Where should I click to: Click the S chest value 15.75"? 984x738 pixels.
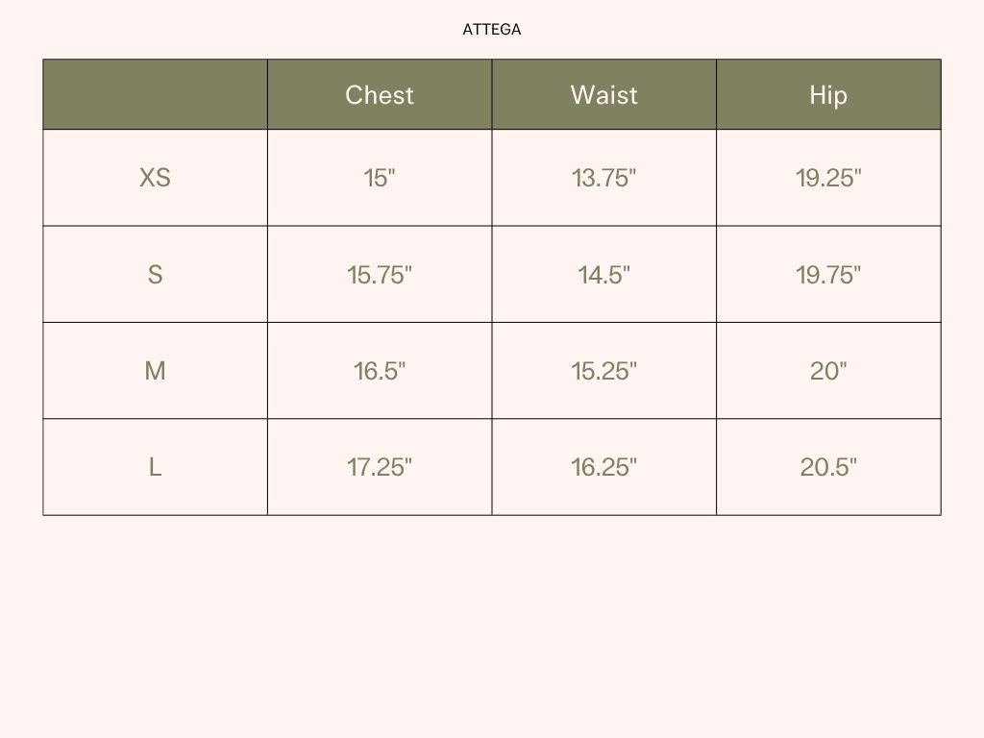click(380, 274)
